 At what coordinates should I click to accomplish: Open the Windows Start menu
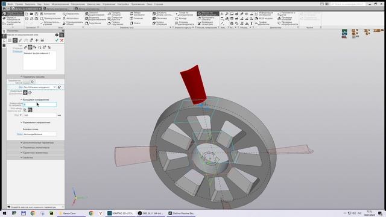[x=4, y=213]
